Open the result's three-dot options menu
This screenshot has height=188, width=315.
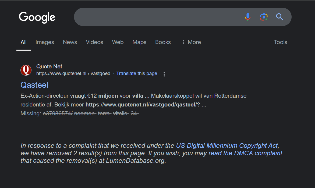tap(164, 74)
